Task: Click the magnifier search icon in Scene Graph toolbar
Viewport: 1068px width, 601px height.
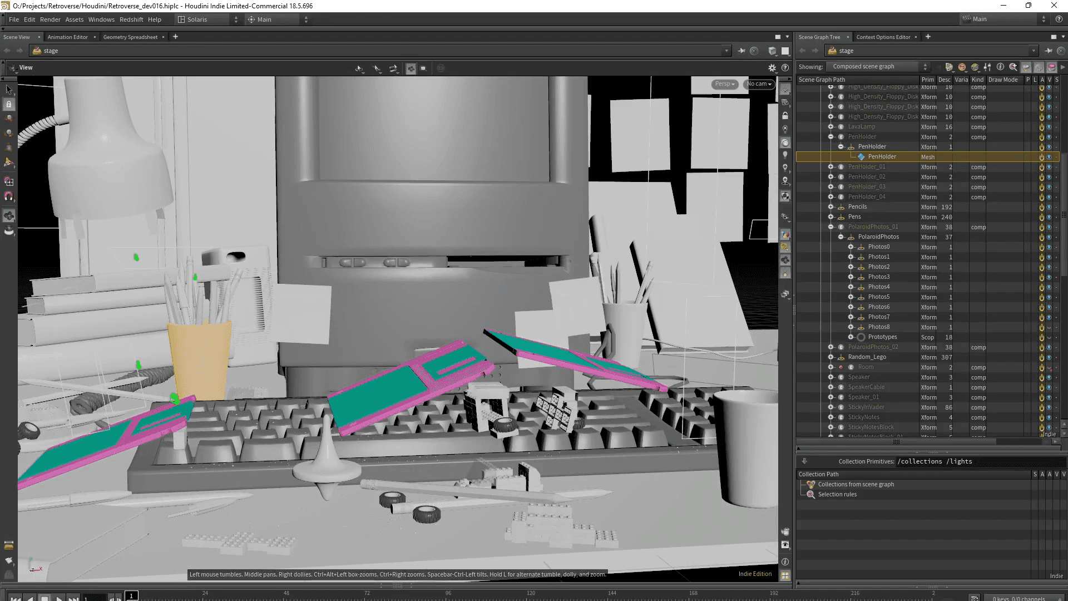Action: click(x=1013, y=67)
